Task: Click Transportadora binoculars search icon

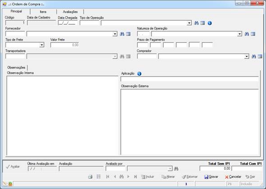Action: pyautogui.click(x=122, y=56)
